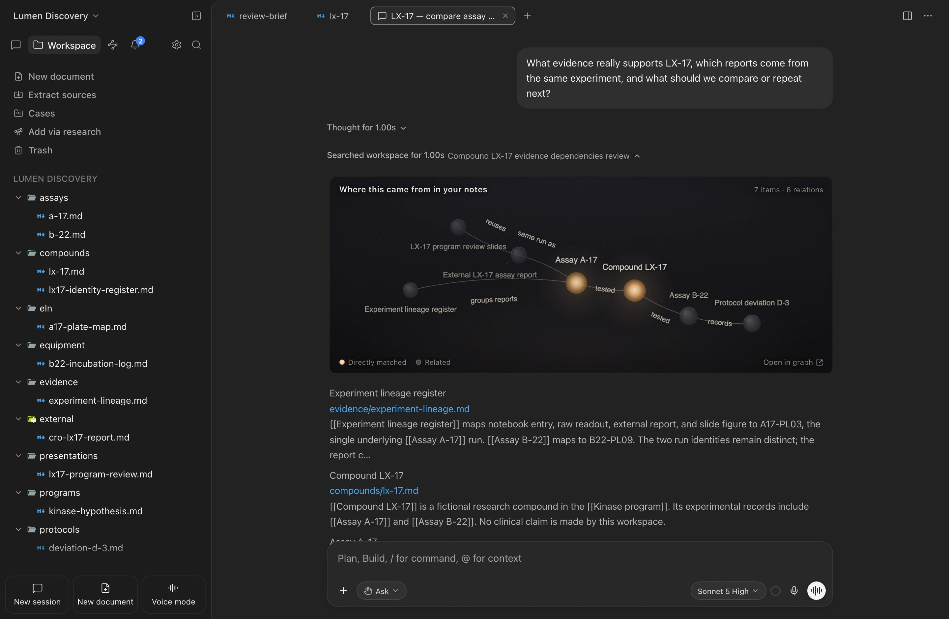Collapse the assays folder

[x=18, y=198]
